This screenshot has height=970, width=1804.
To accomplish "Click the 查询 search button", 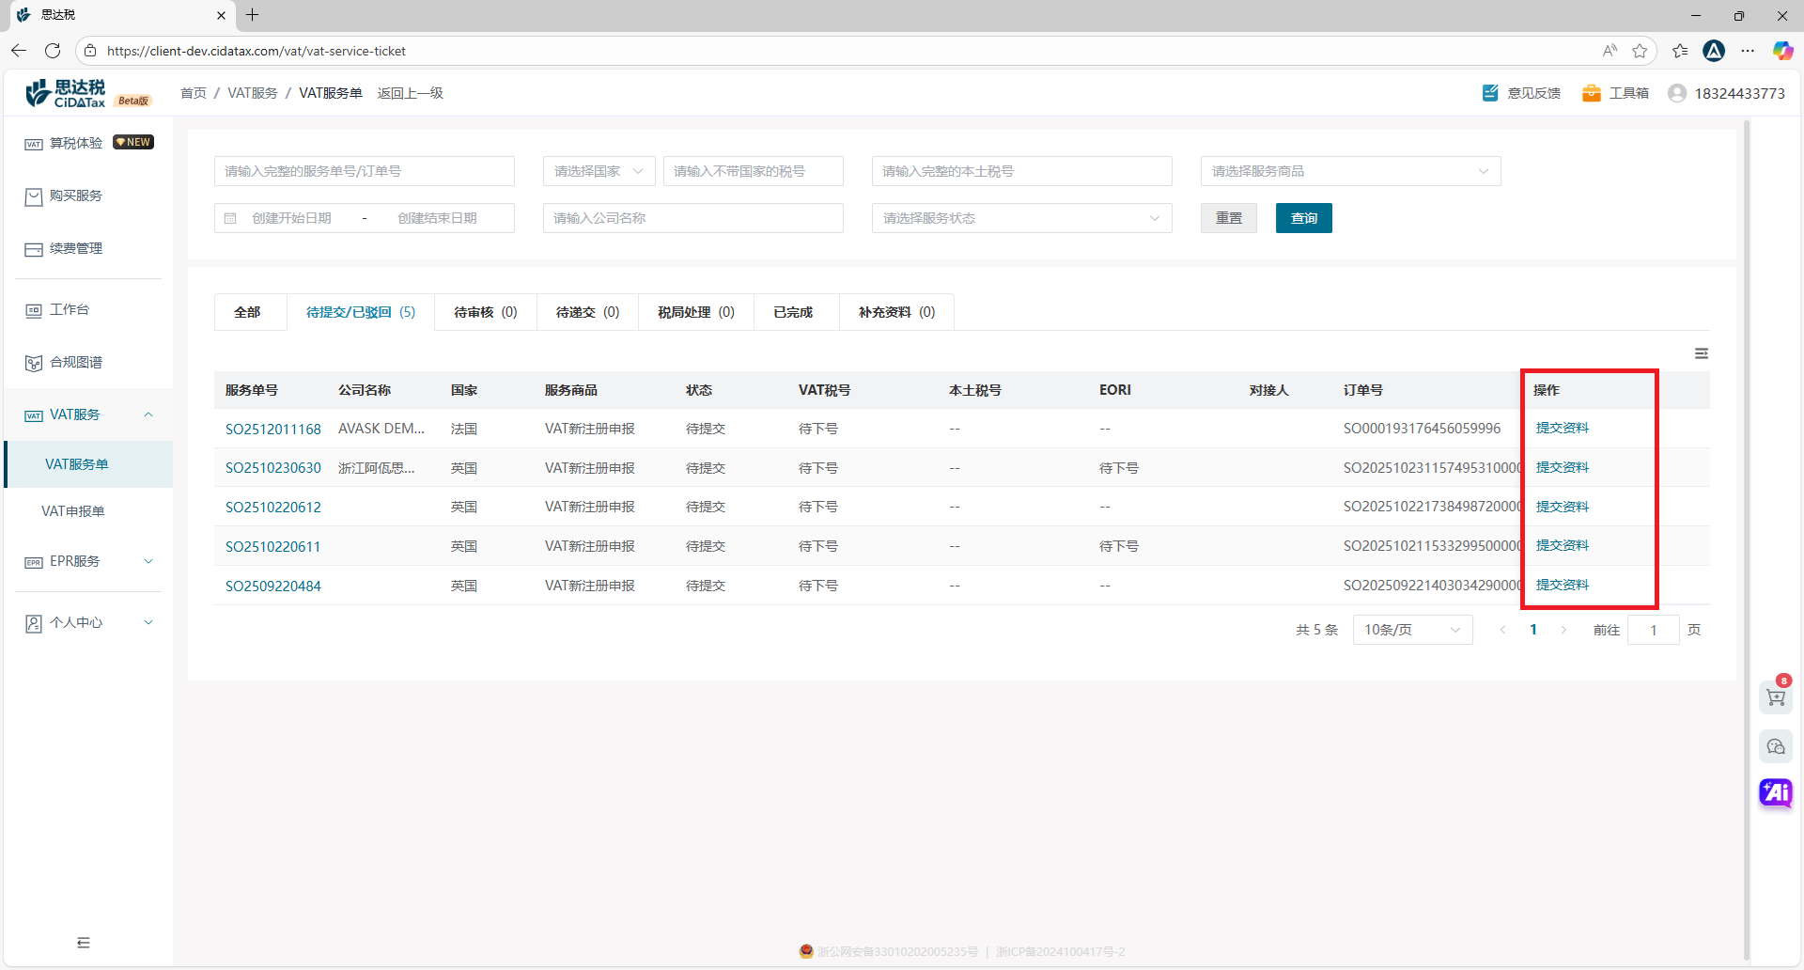I will [x=1303, y=218].
